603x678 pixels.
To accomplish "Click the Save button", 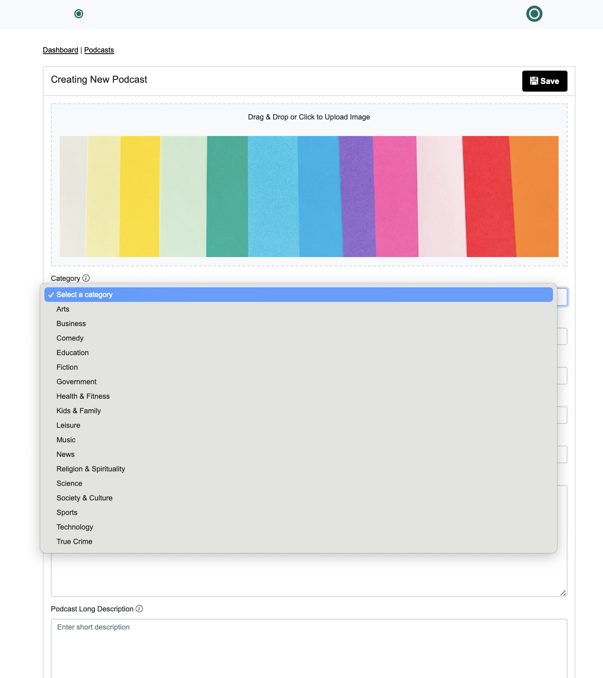I will 544,81.
